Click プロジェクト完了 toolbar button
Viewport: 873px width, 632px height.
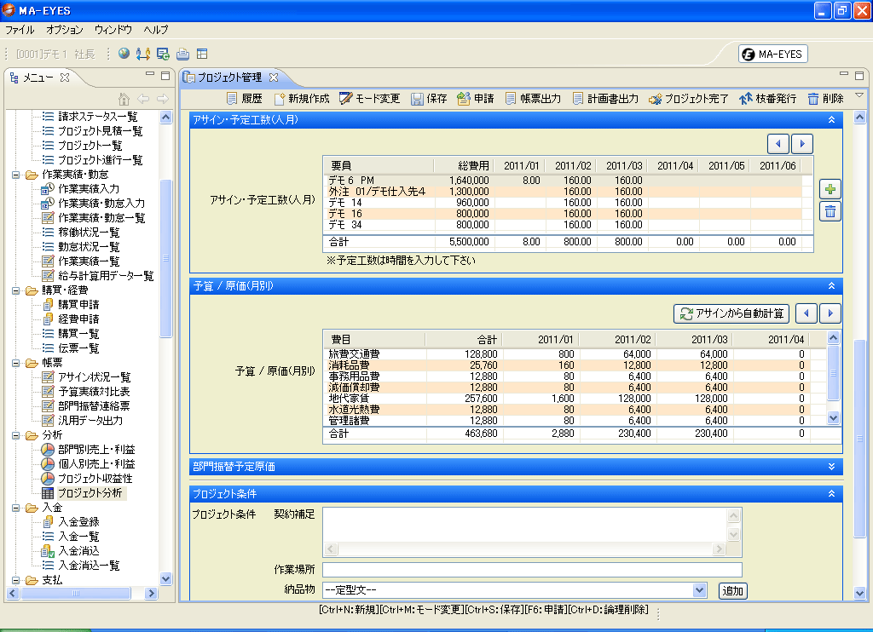(689, 99)
